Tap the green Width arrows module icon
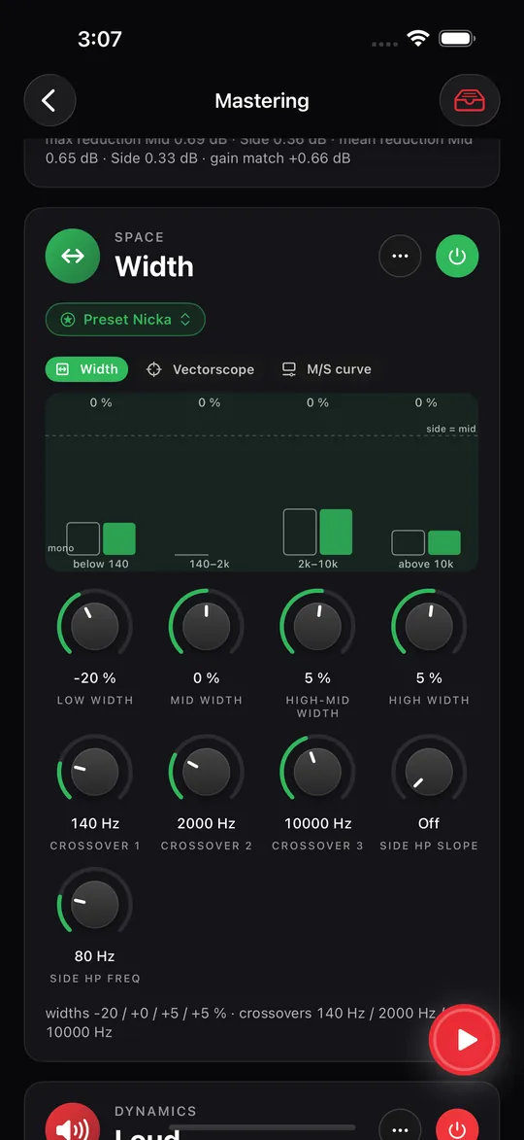The height and width of the screenshot is (1140, 524). coord(73,256)
